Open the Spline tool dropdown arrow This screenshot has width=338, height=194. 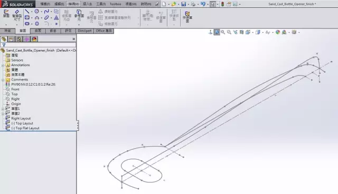51,12
